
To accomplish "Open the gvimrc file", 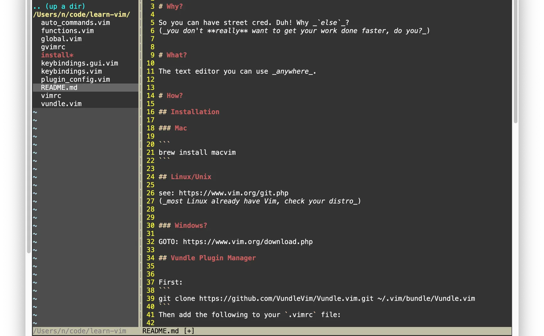I will tap(53, 47).
